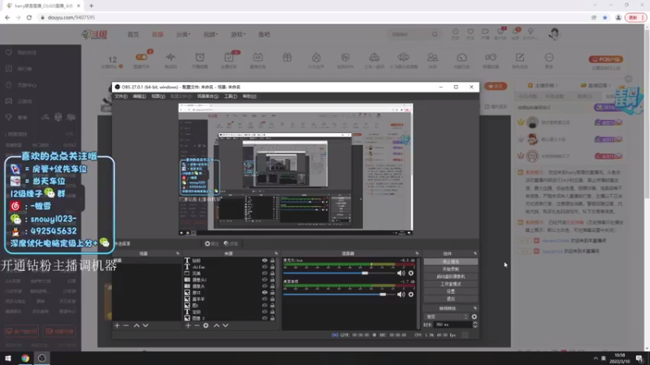Toggle visibility eye for the 摄像头1 source
650x365 pixels.
point(265,280)
